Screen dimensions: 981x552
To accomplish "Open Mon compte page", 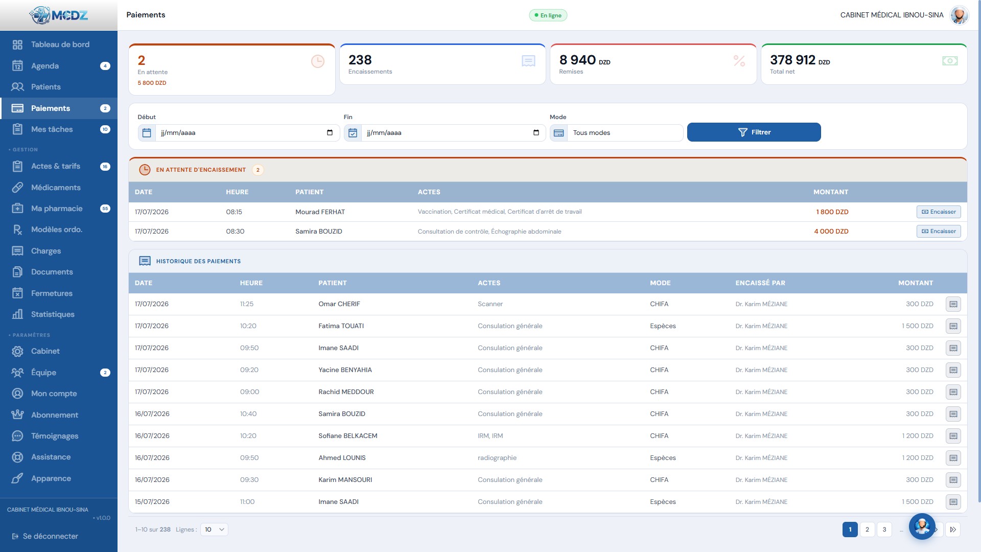I will (59, 394).
